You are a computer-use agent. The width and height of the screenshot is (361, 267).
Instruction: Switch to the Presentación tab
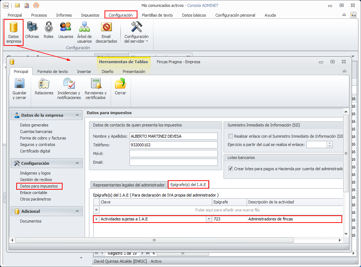[134, 72]
